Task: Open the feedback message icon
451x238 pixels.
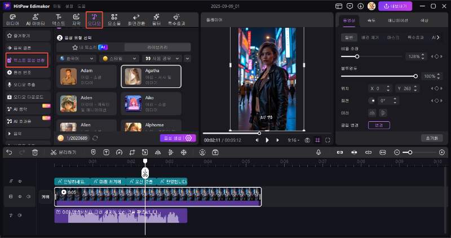Action: click(x=350, y=6)
